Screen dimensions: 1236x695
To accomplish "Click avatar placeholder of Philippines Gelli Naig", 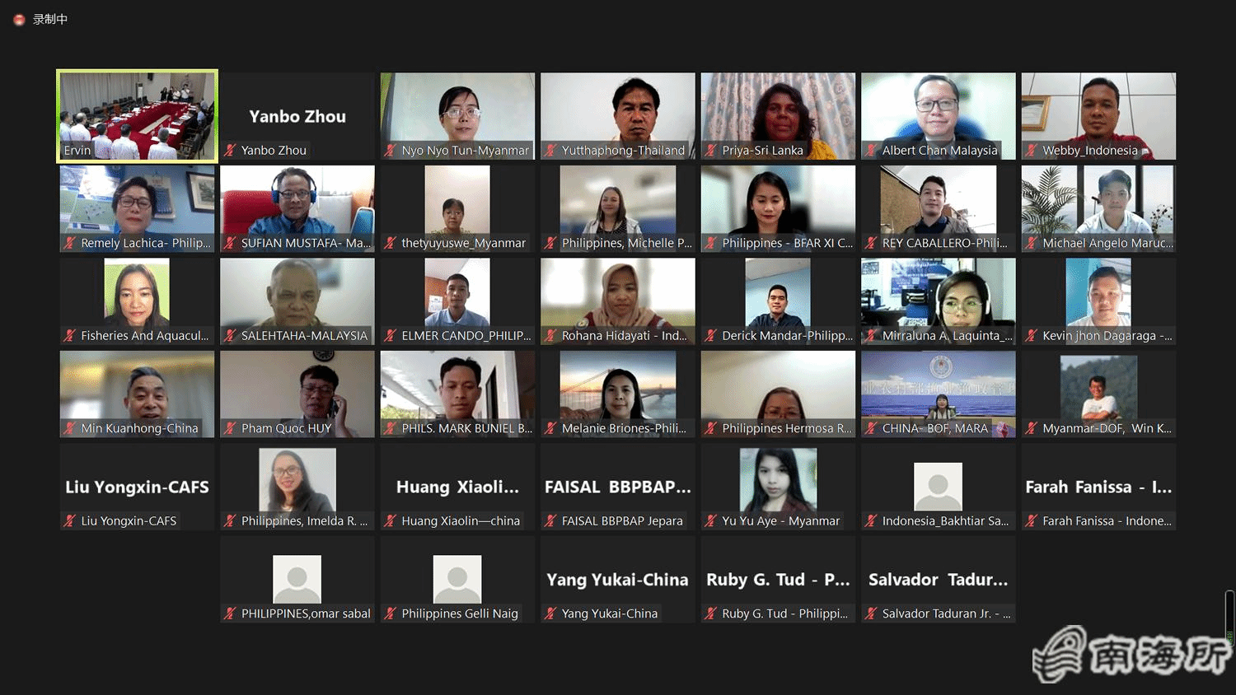I will click(x=457, y=579).
